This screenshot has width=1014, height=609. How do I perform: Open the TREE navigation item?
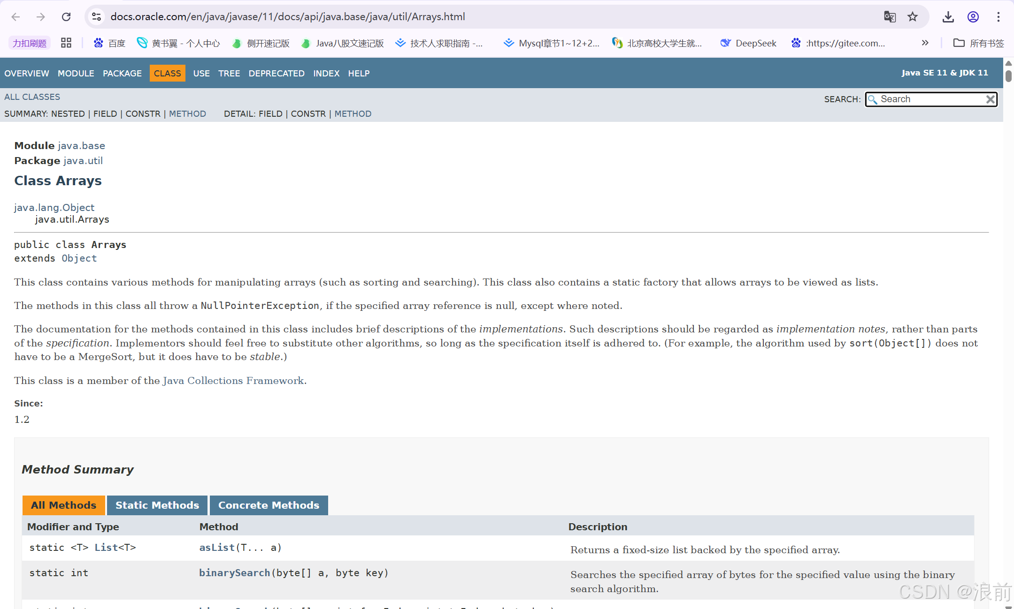click(229, 74)
